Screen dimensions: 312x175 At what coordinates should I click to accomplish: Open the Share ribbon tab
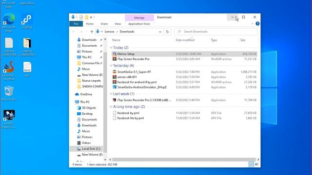click(104, 24)
